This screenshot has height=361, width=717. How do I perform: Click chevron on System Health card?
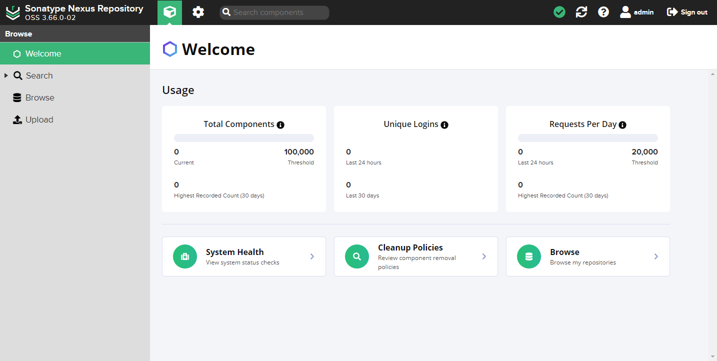[312, 256]
